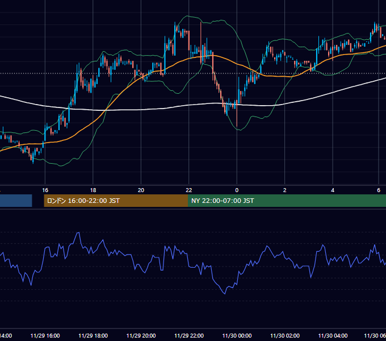The height and width of the screenshot is (341, 386).
Task: Click the 11/29 22:00 time label
Action: pos(189,335)
